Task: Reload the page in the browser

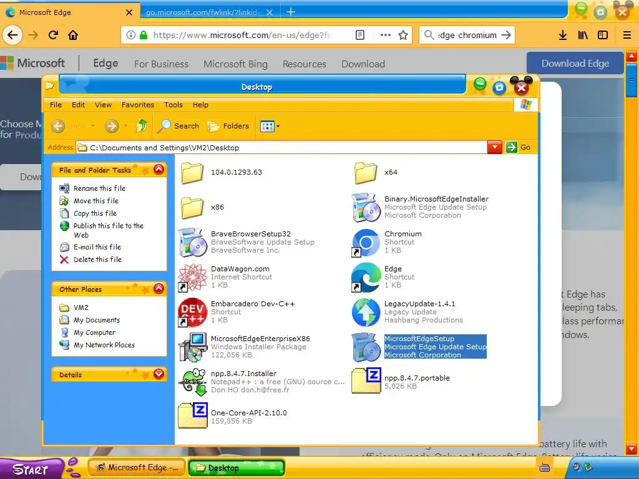Action: pyautogui.click(x=53, y=35)
